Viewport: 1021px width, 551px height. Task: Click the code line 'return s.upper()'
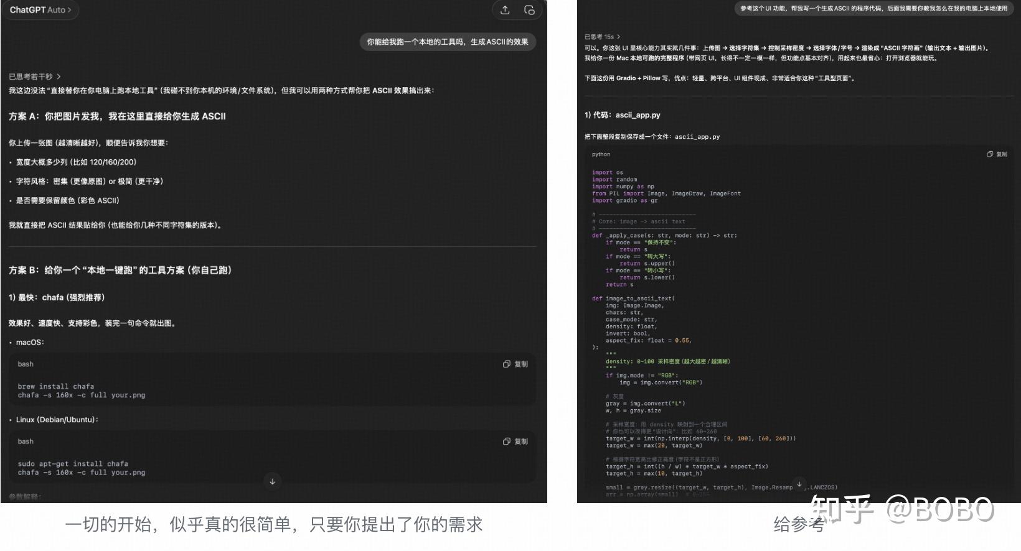pos(647,264)
